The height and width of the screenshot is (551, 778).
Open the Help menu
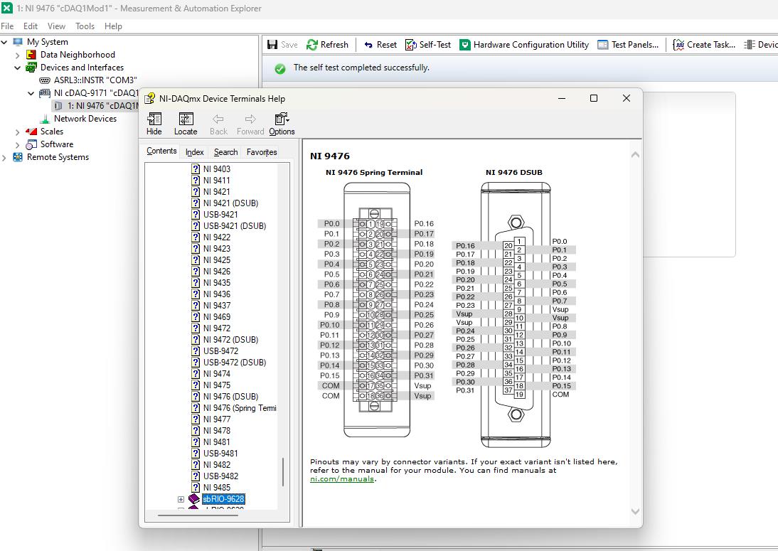pos(113,26)
